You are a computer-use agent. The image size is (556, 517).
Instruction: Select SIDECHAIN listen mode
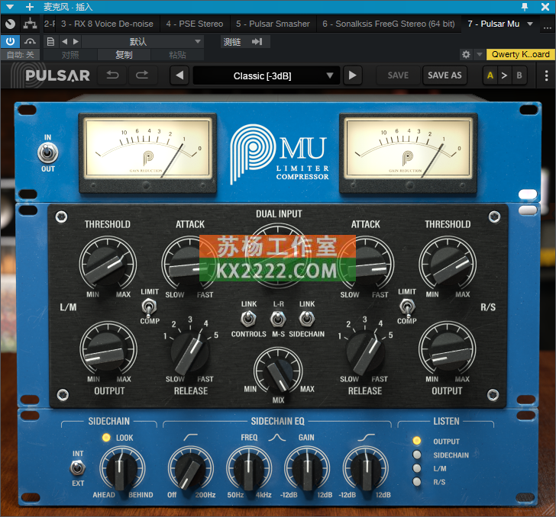417,454
